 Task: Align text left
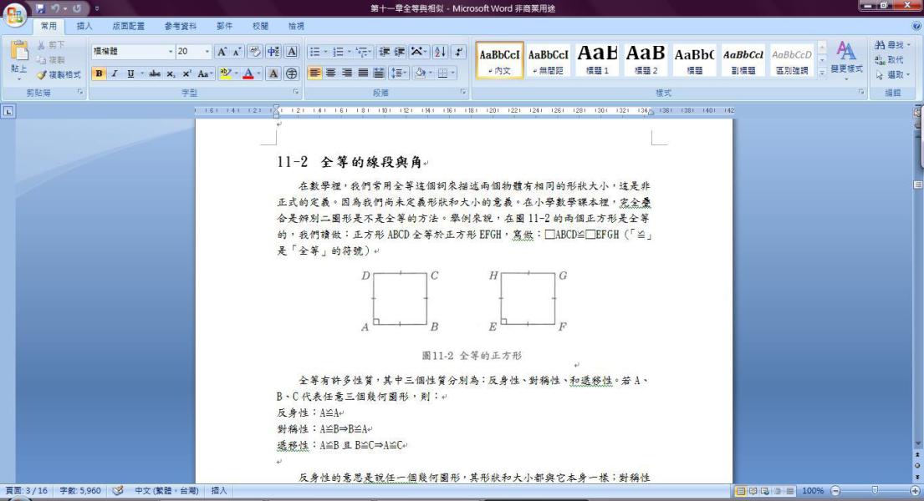315,73
